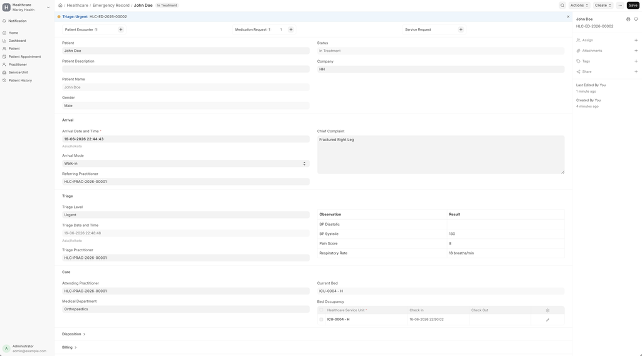The width and height of the screenshot is (642, 356).
Task: Open the Arrival Mode dropdown
Action: pos(186,163)
